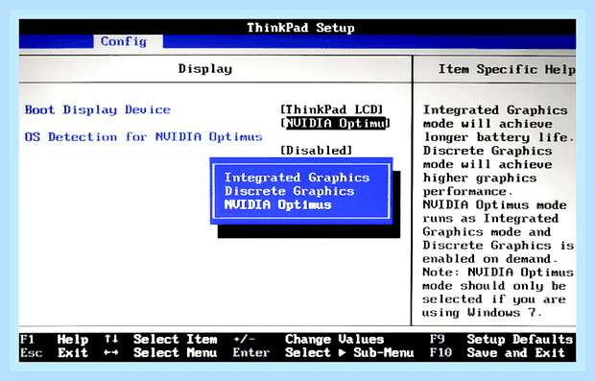Viewport: 595px width, 381px height.
Task: Choose Discrete Graphics in popup list
Action: coord(289,191)
